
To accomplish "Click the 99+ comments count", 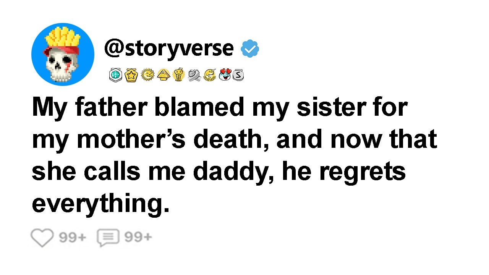I will tap(138, 238).
